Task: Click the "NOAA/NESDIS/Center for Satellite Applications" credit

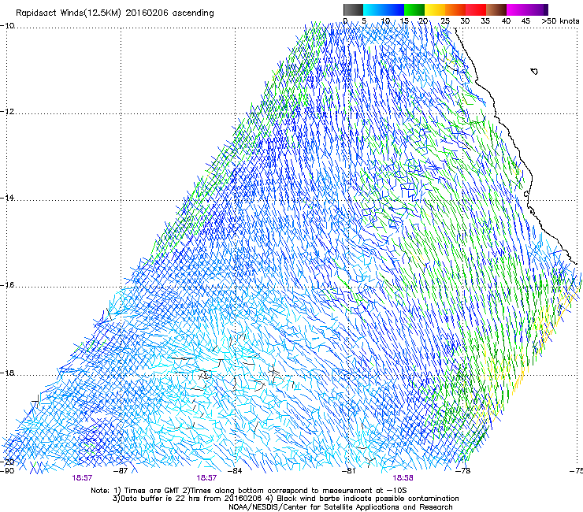Action: point(340,507)
